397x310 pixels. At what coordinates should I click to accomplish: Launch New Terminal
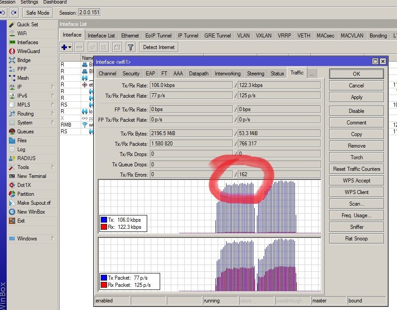coord(32,176)
